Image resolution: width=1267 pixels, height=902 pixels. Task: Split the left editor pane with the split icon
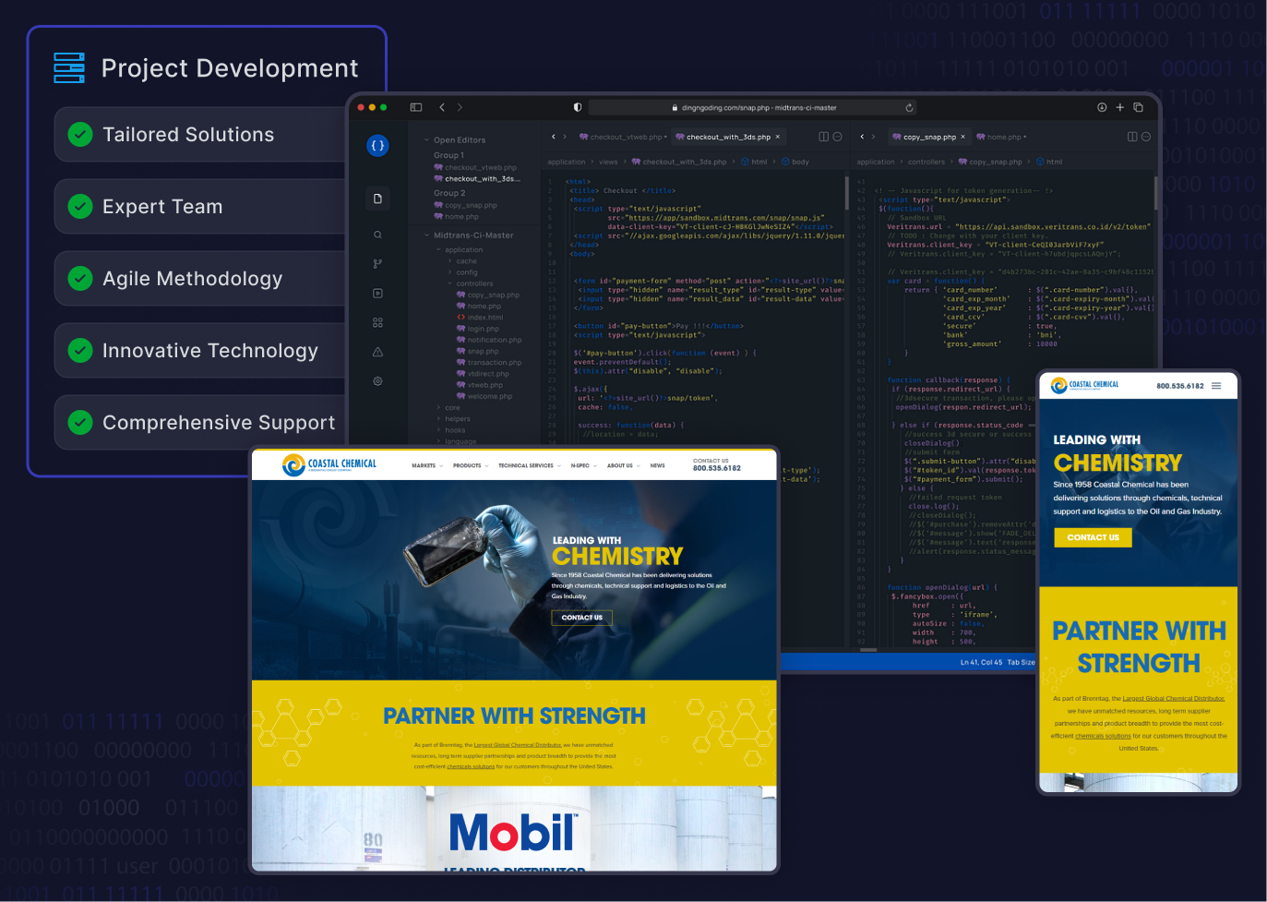(x=824, y=137)
